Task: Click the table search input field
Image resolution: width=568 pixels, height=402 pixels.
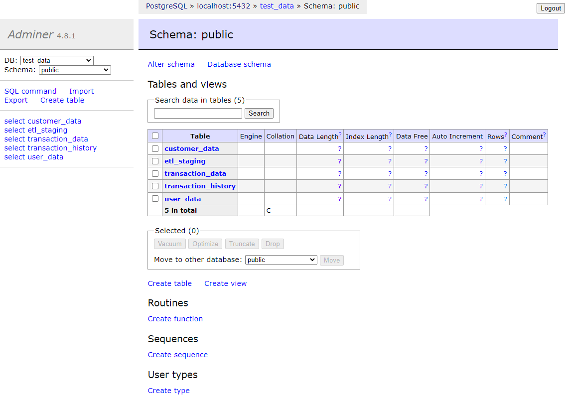Action: [x=198, y=113]
